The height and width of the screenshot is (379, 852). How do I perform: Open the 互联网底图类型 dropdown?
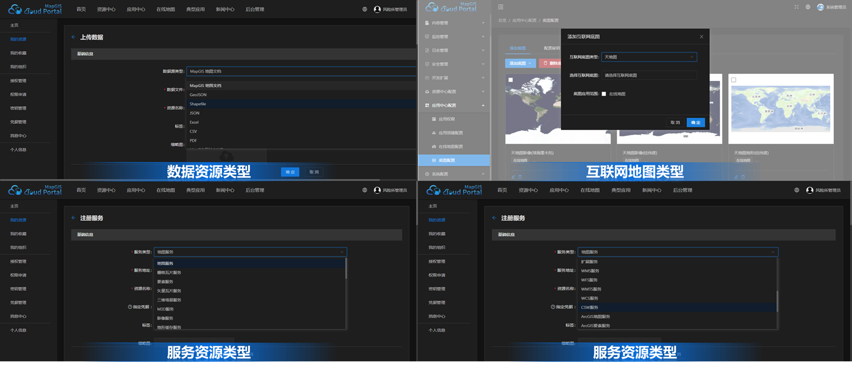coord(649,57)
